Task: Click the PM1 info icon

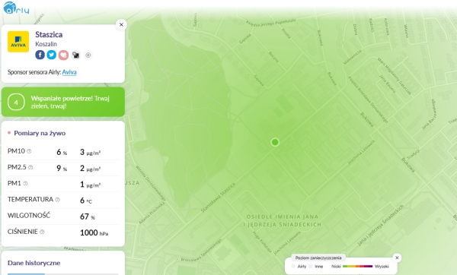Action: (x=25, y=183)
